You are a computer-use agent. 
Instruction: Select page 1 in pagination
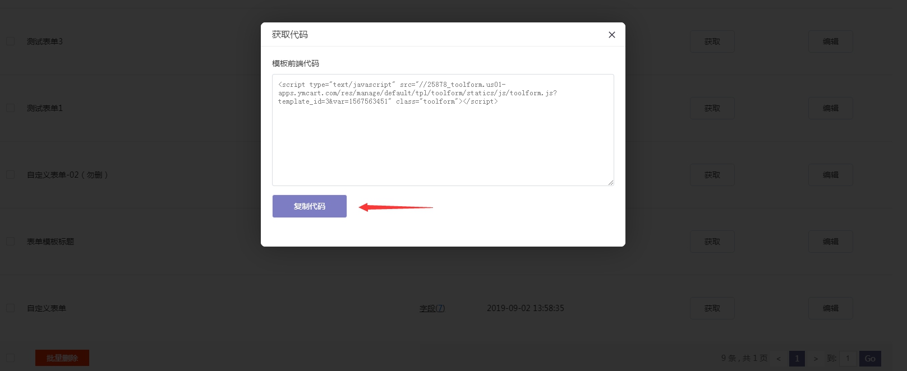[796, 359]
